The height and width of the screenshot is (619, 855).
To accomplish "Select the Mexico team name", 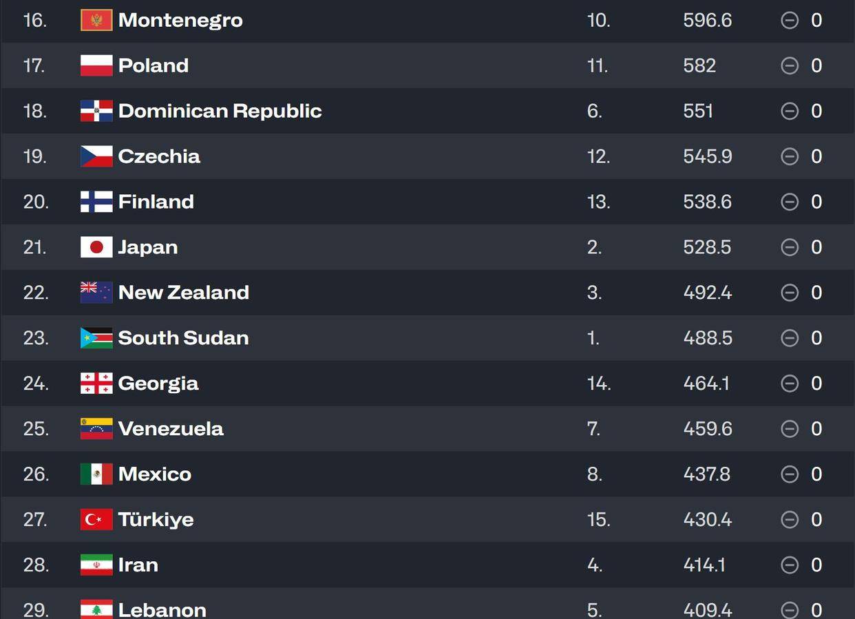I will click(x=155, y=474).
